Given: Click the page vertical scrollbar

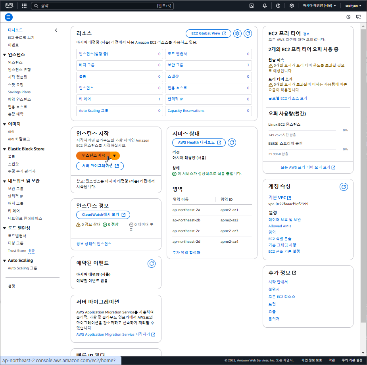Looking at the screenshot, I should point(363,175).
